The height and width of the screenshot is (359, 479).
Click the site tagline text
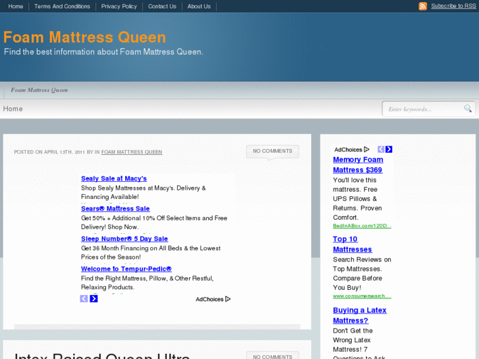point(103,52)
